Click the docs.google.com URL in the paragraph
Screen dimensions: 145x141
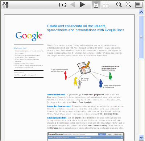pos(94,95)
